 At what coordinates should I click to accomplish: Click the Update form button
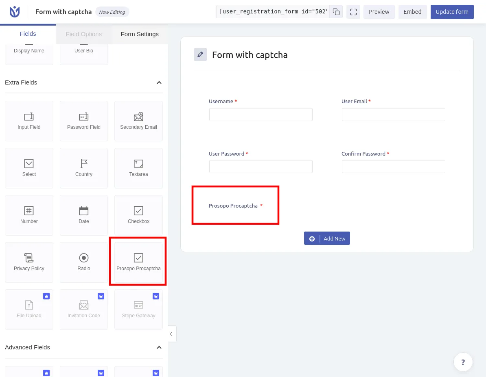tap(452, 12)
